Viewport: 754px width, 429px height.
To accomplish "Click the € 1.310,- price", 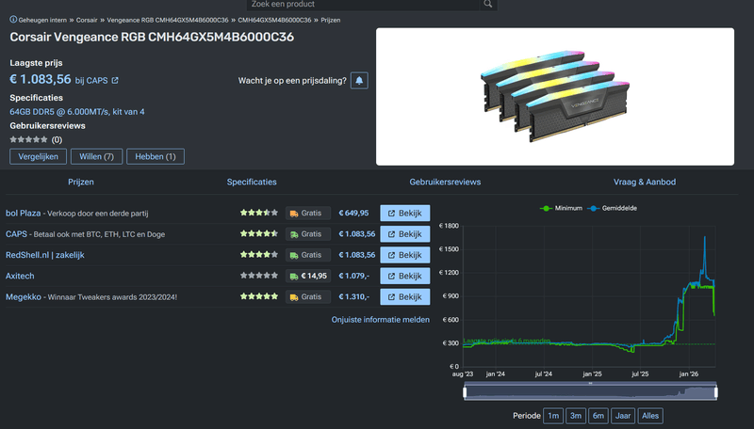I will pyautogui.click(x=353, y=297).
